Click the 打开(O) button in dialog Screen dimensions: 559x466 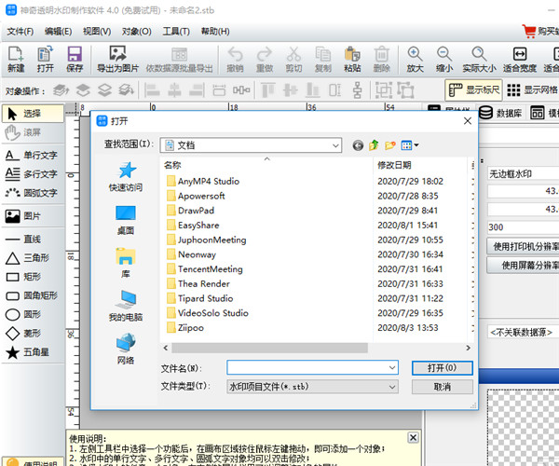click(x=442, y=368)
